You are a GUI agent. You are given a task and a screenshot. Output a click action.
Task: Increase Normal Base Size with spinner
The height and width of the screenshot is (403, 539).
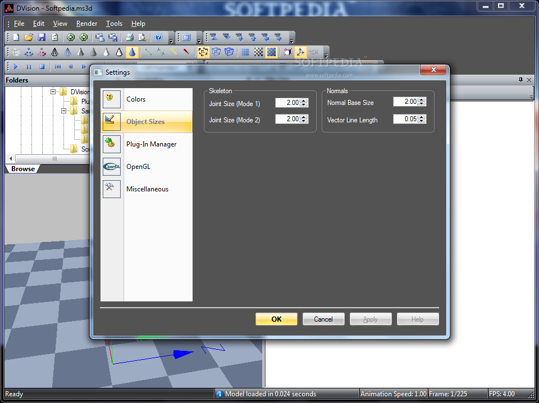pyautogui.click(x=422, y=99)
